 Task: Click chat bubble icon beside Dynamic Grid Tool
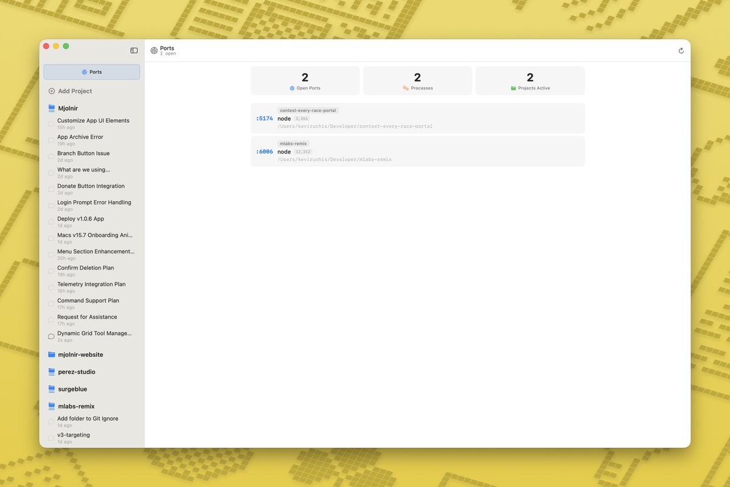click(x=51, y=337)
